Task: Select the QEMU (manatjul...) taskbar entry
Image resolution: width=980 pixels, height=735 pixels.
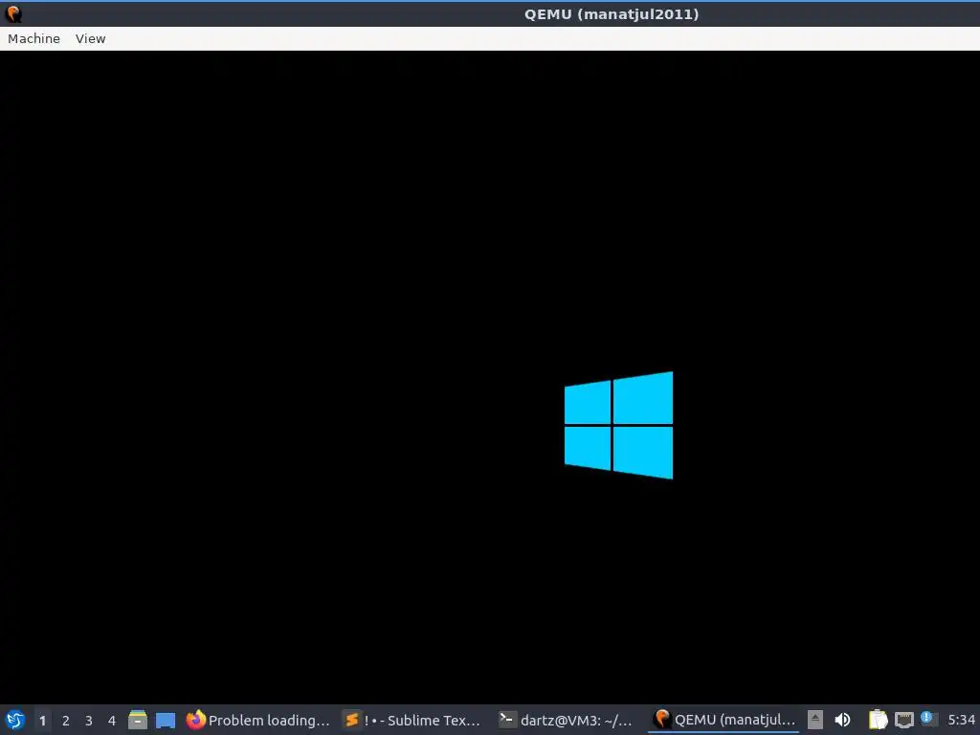Action: pyautogui.click(x=724, y=720)
